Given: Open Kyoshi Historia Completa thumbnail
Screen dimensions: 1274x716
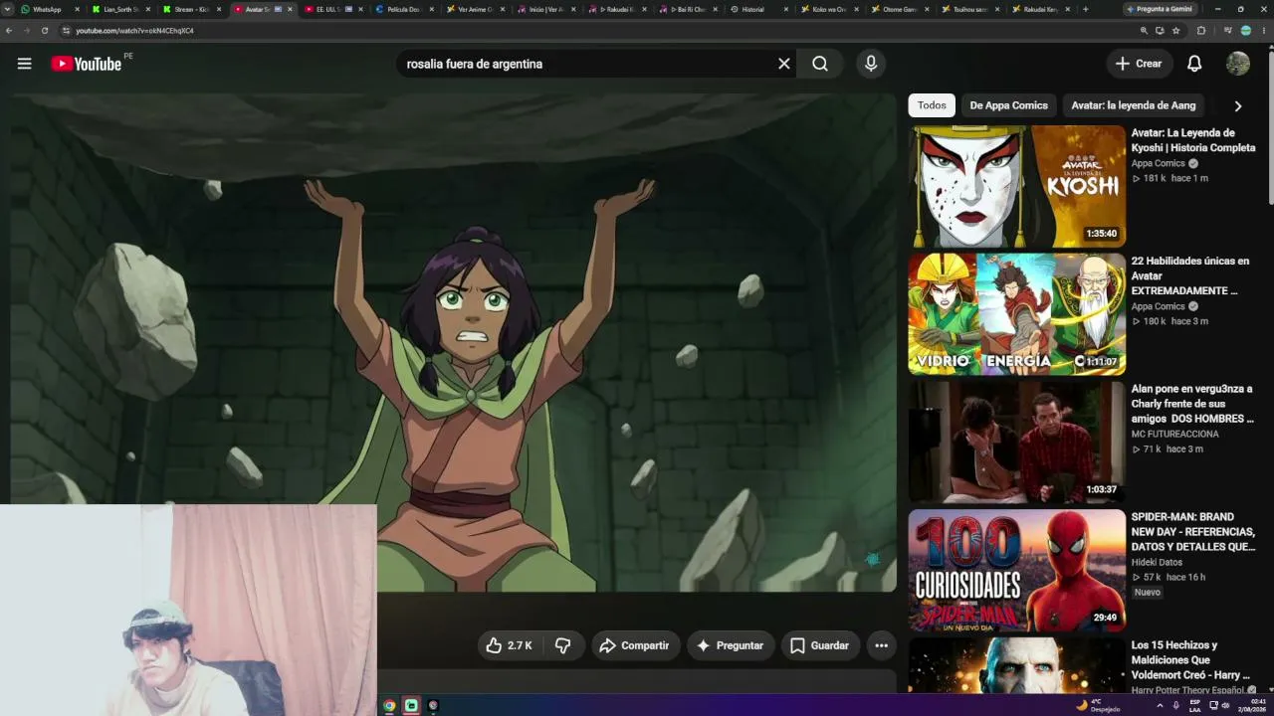Looking at the screenshot, I should tap(1016, 186).
